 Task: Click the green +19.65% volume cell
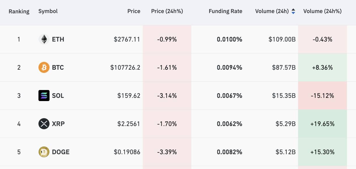point(322,124)
